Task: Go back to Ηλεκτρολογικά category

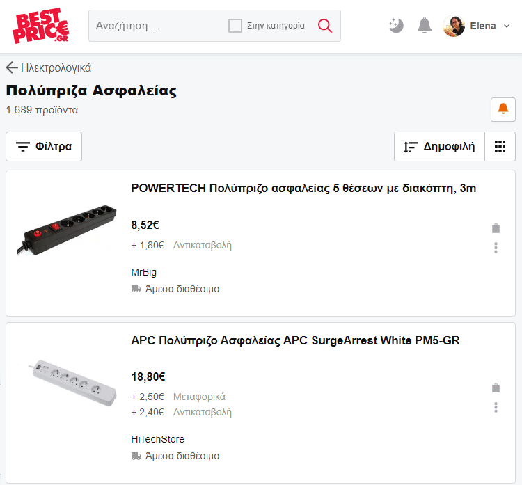Action: pyautogui.click(x=49, y=67)
